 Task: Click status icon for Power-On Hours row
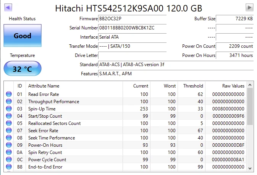click(9, 145)
